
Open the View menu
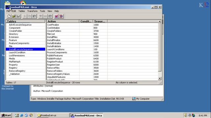(50, 11)
